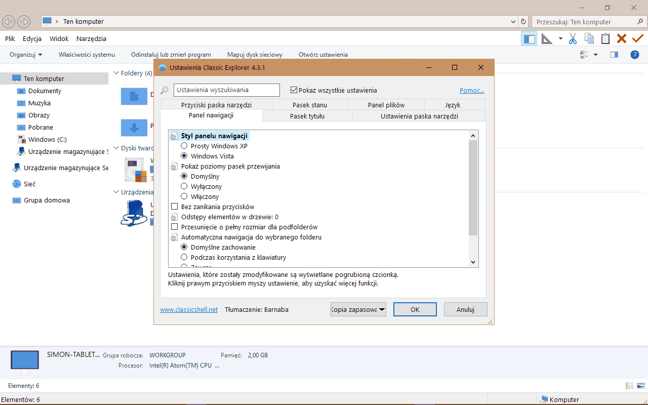
Task: Click the forward arrow in Explorer
Action: (x=24, y=21)
